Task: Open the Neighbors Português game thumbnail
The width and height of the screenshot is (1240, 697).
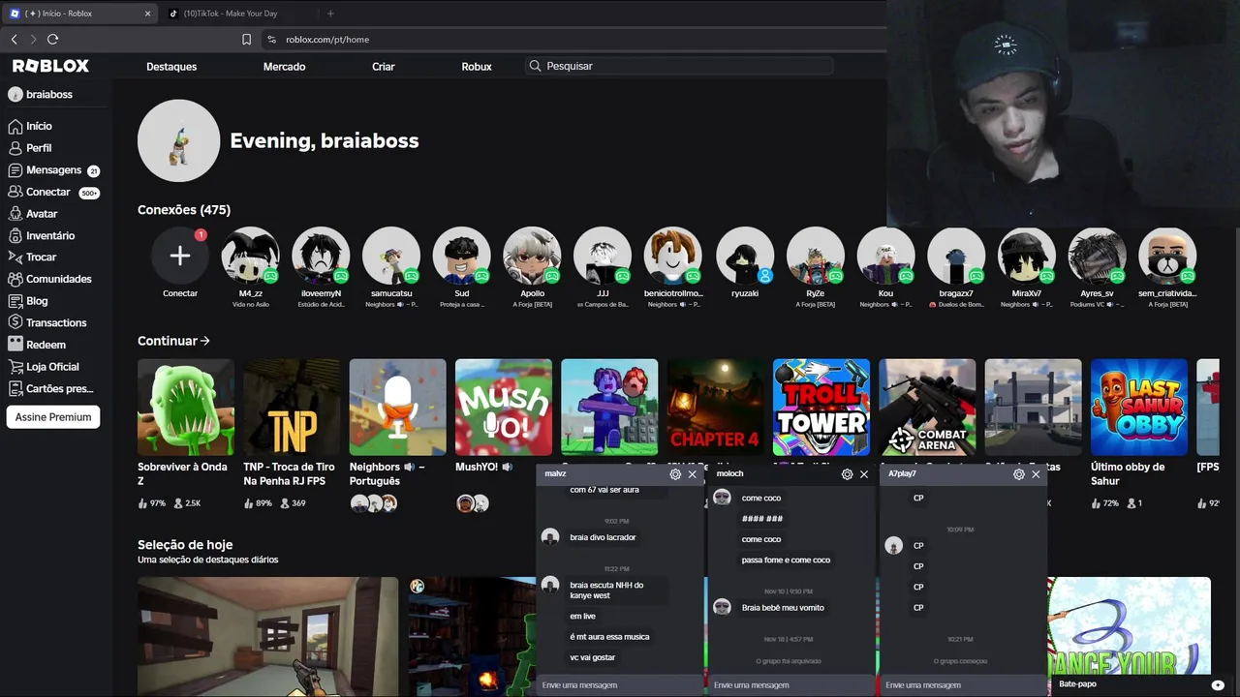Action: click(398, 408)
